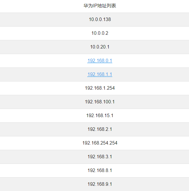
Task: Select the IP address 192.168.9.1
Action: pyautogui.click(x=100, y=184)
